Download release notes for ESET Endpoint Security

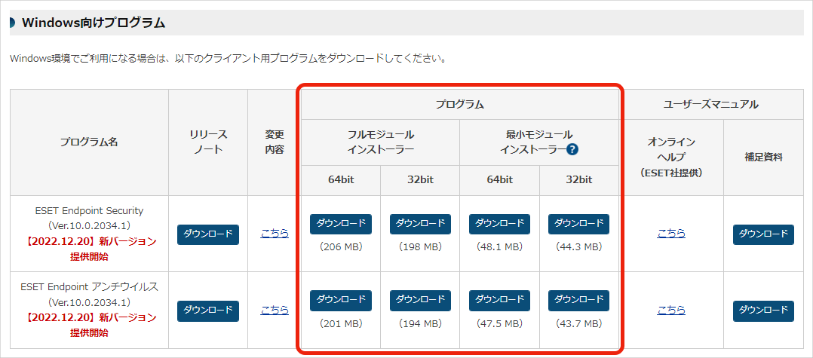click(x=208, y=234)
